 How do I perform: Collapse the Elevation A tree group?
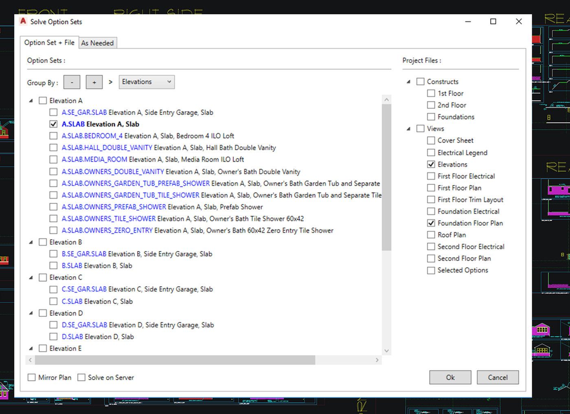(31, 101)
